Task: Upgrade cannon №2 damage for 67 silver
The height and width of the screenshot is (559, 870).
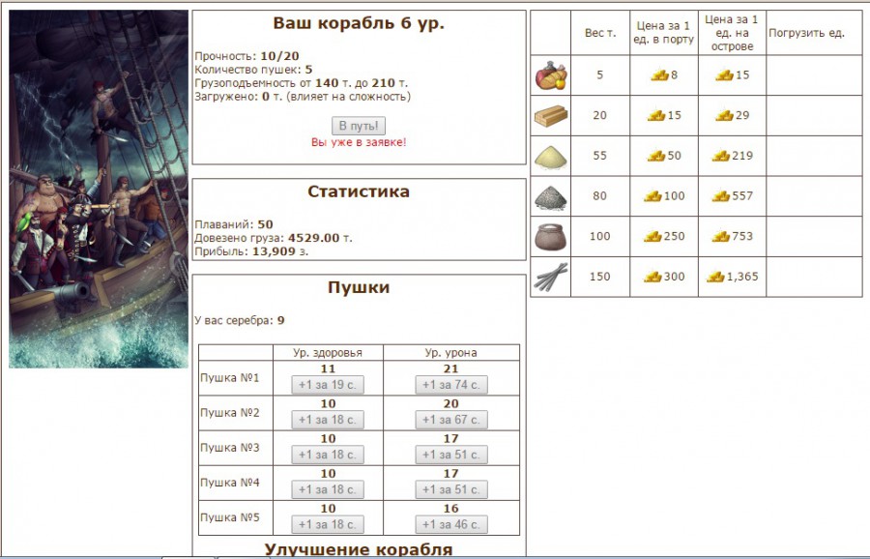Action: tap(451, 420)
